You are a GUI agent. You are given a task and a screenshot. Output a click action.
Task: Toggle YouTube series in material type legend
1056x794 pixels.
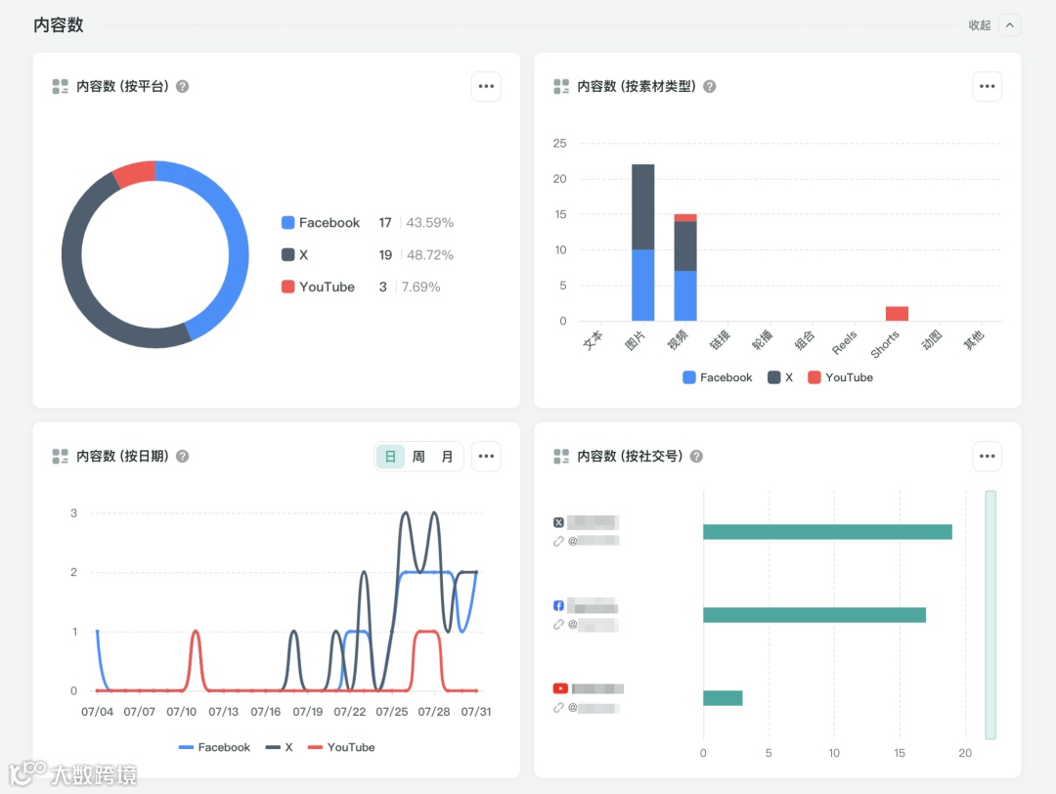(841, 377)
